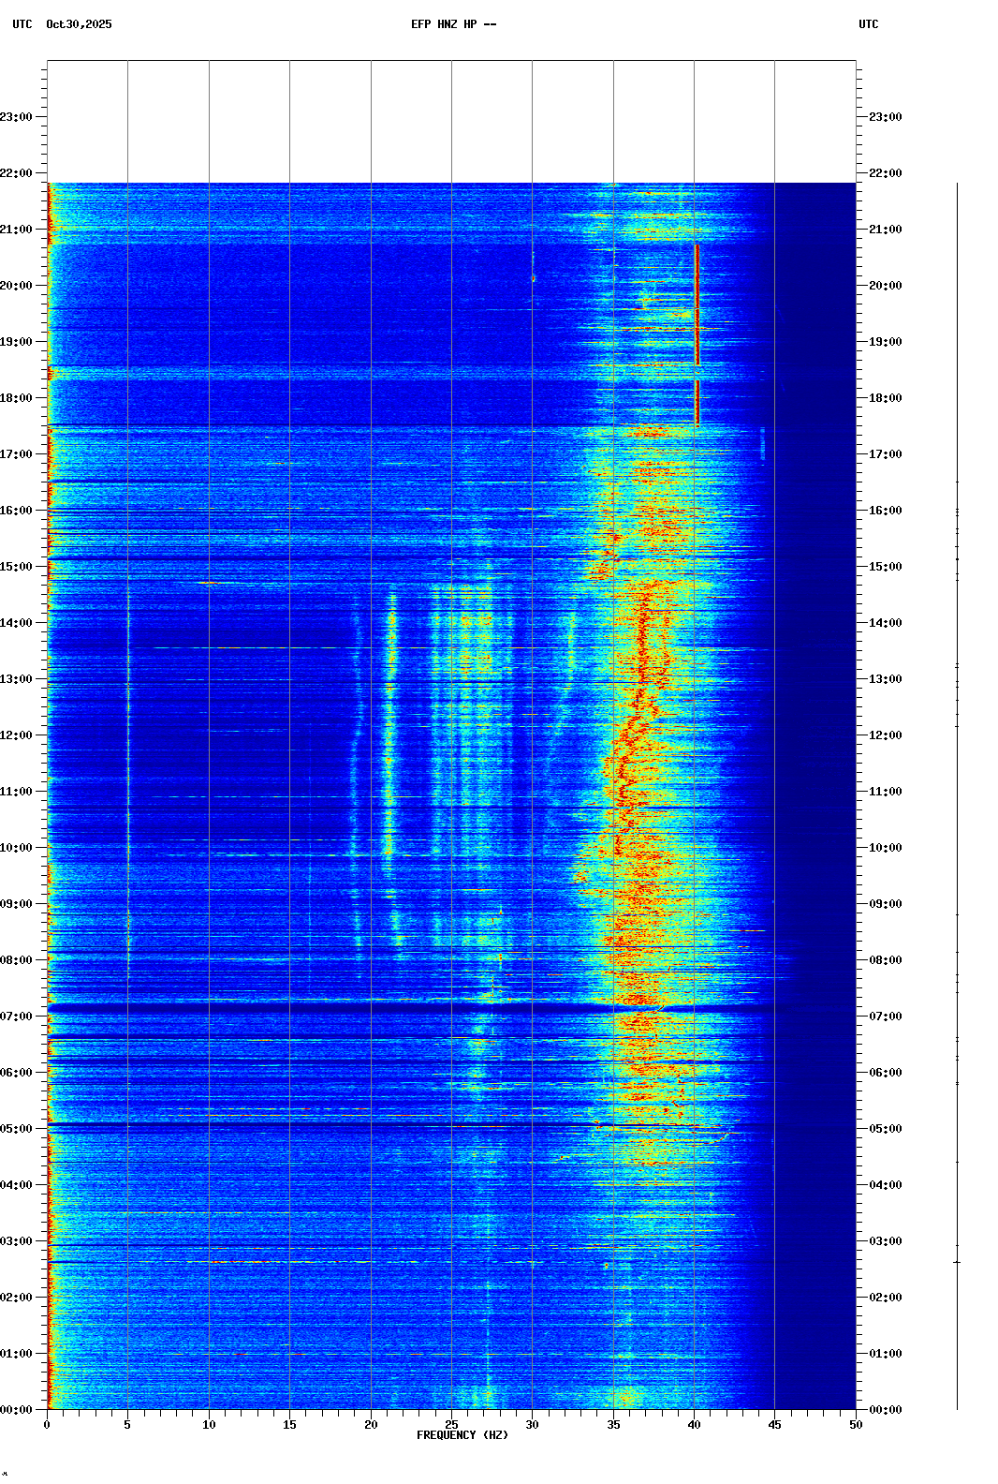
Task: Select the 03:00 label on right time axis
Action: (886, 1241)
